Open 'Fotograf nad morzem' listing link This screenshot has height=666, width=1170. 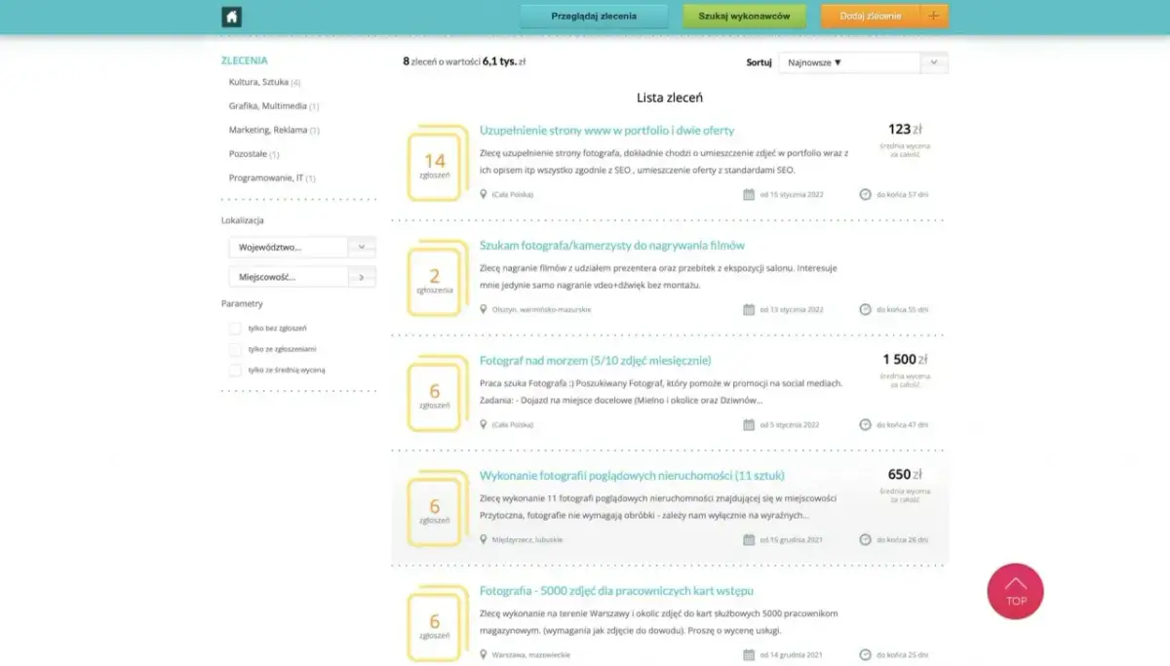pyautogui.click(x=595, y=361)
